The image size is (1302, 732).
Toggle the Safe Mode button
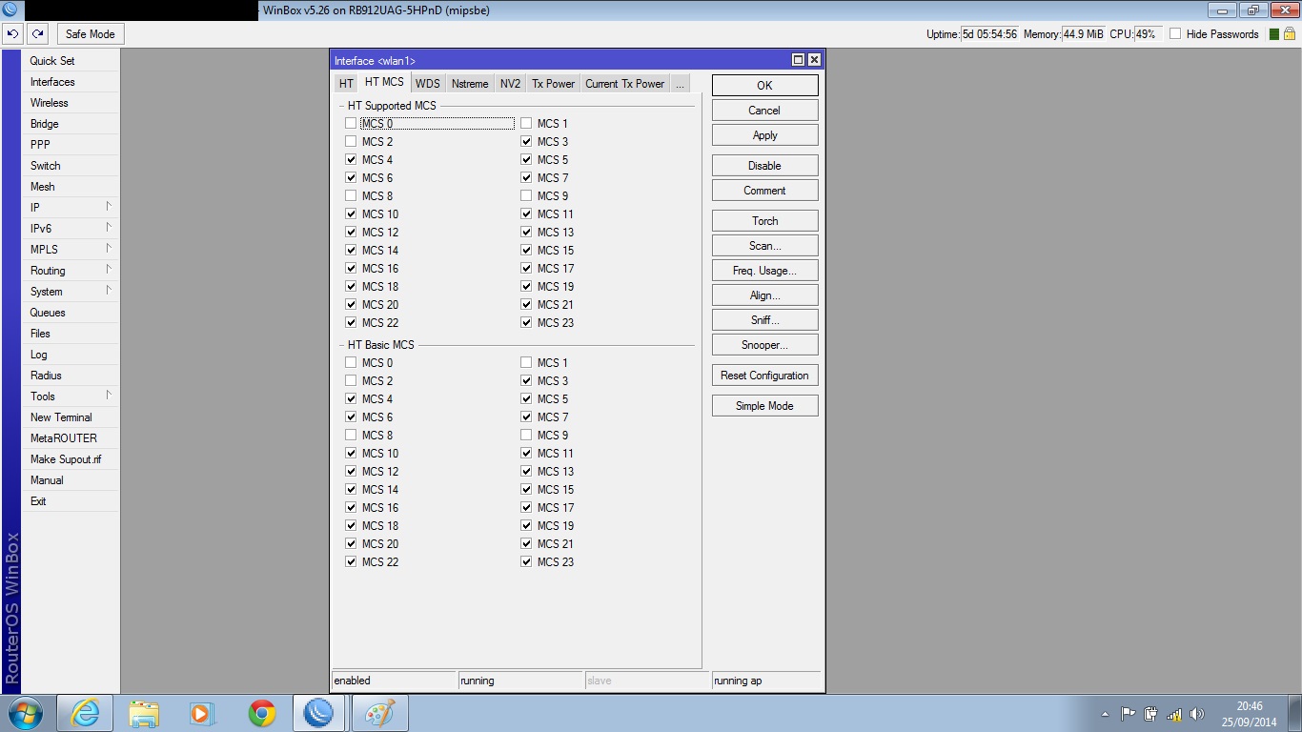pos(90,34)
